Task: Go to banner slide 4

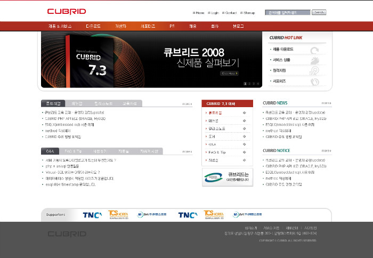Action: pyautogui.click(x=258, y=84)
